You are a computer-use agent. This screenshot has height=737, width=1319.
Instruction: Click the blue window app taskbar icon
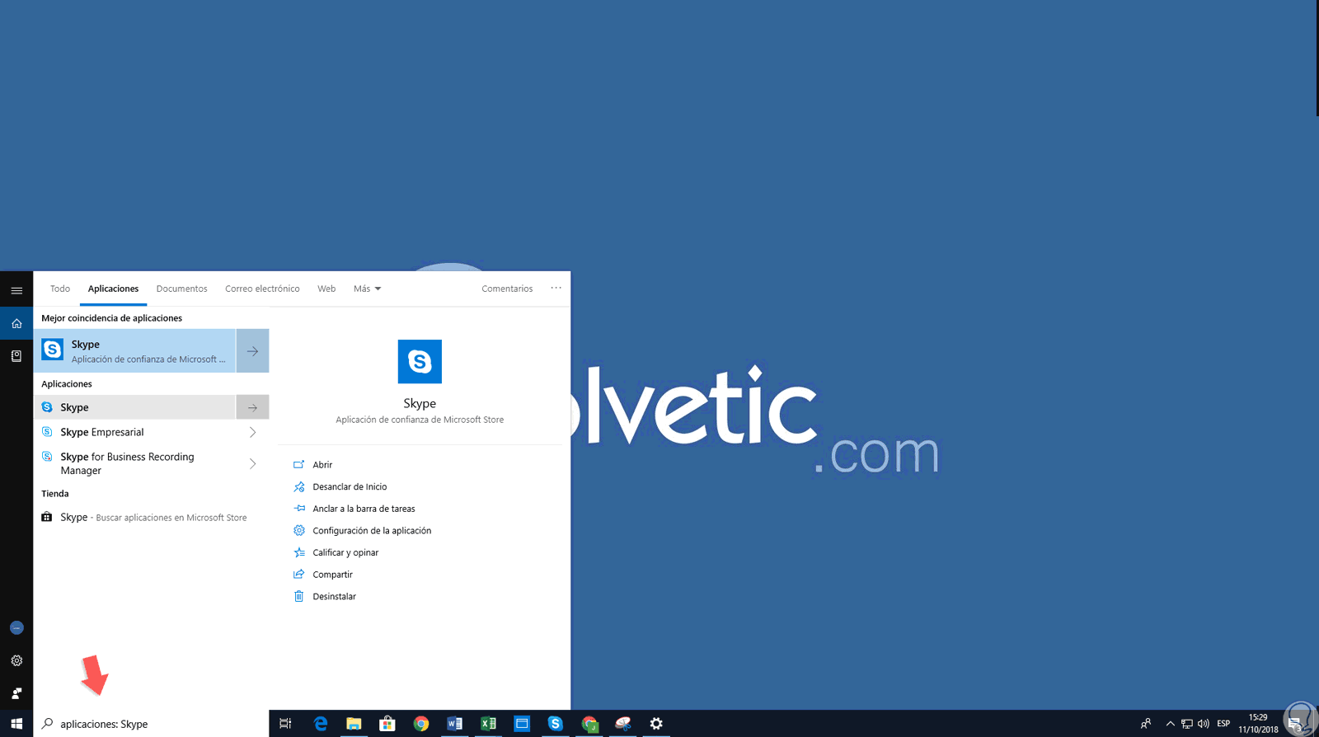point(522,724)
